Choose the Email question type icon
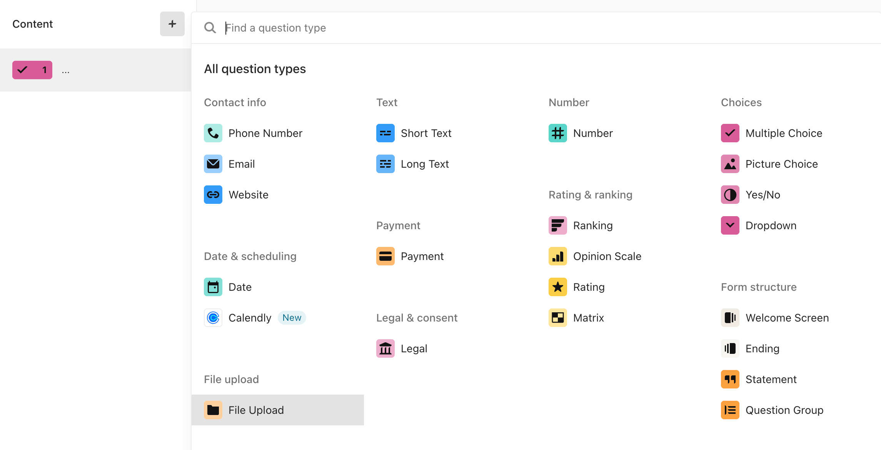Image resolution: width=881 pixels, height=450 pixels. tap(213, 164)
